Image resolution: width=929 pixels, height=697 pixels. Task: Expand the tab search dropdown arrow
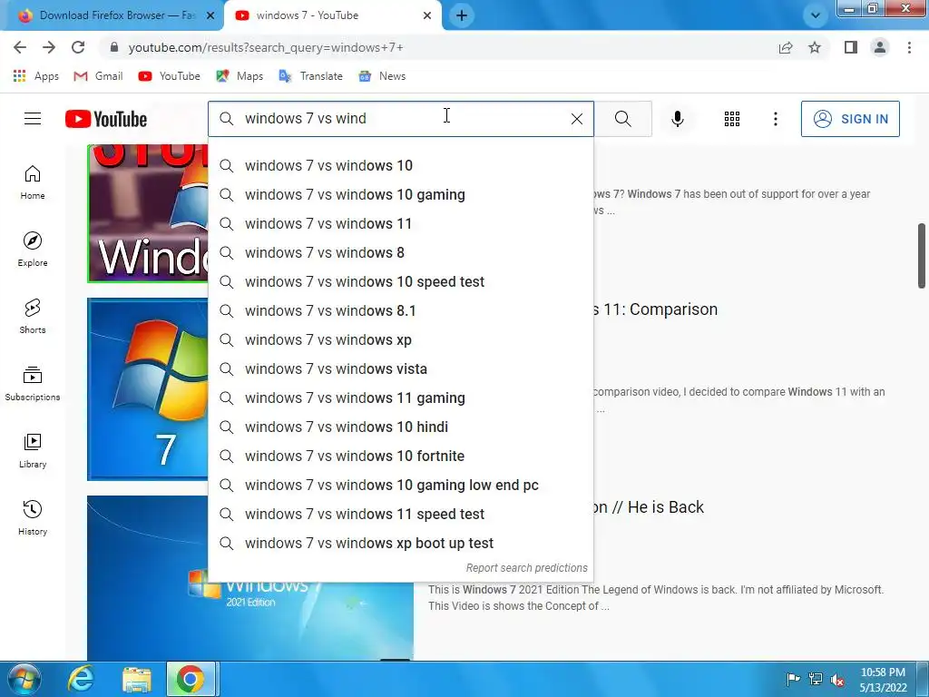tap(816, 15)
